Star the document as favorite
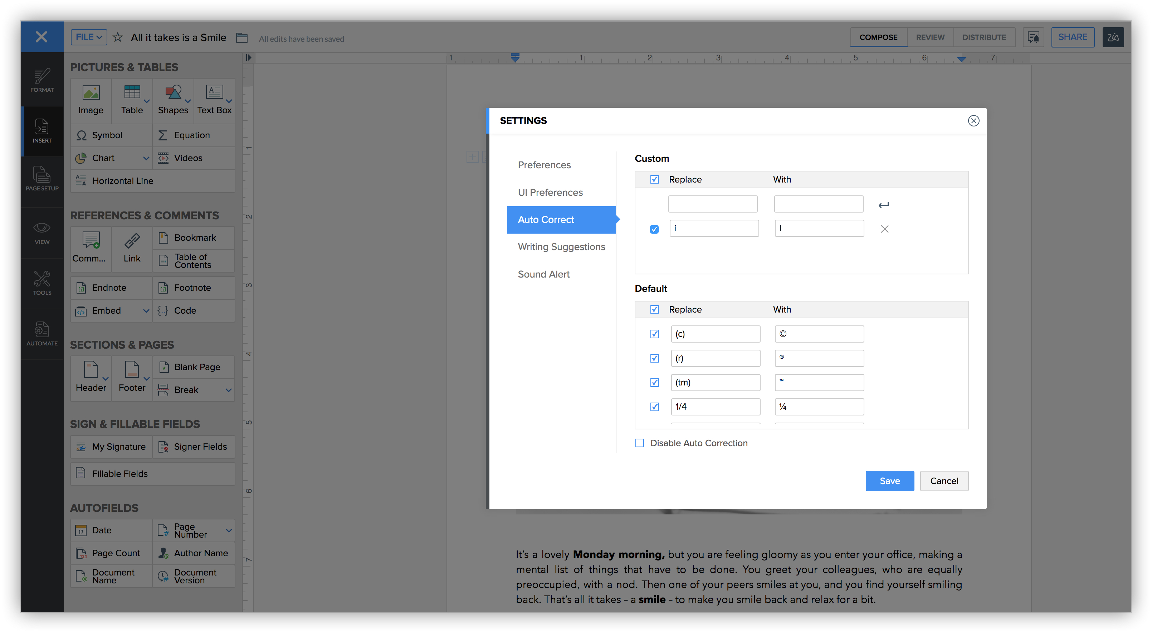Viewport: 1152px width, 633px height. 118,38
